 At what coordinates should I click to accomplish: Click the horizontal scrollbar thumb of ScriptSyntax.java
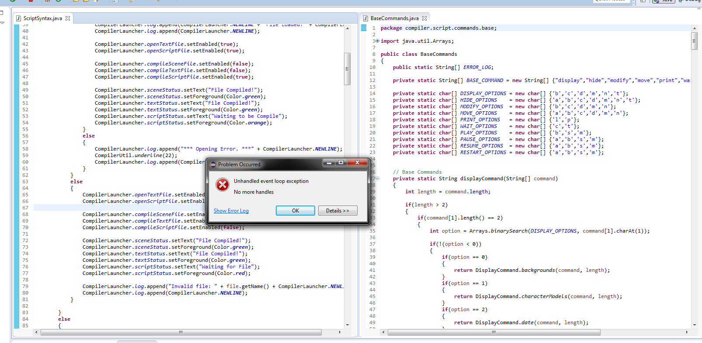tap(181, 333)
